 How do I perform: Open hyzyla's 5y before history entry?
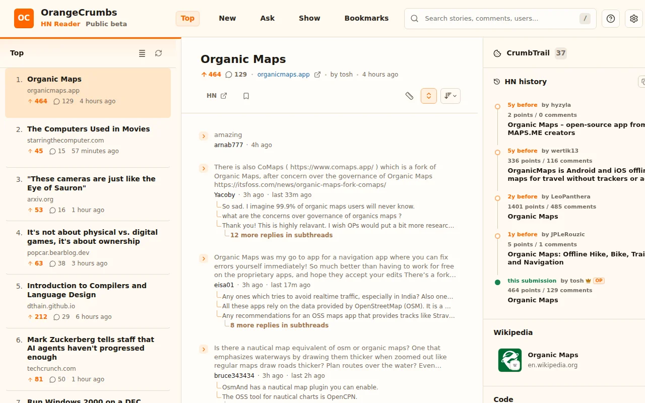point(576,119)
